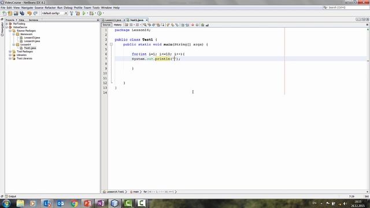Click the Comment editor toolbar icon
Image resolution: width=370 pixels, height=208 pixels.
(202, 25)
